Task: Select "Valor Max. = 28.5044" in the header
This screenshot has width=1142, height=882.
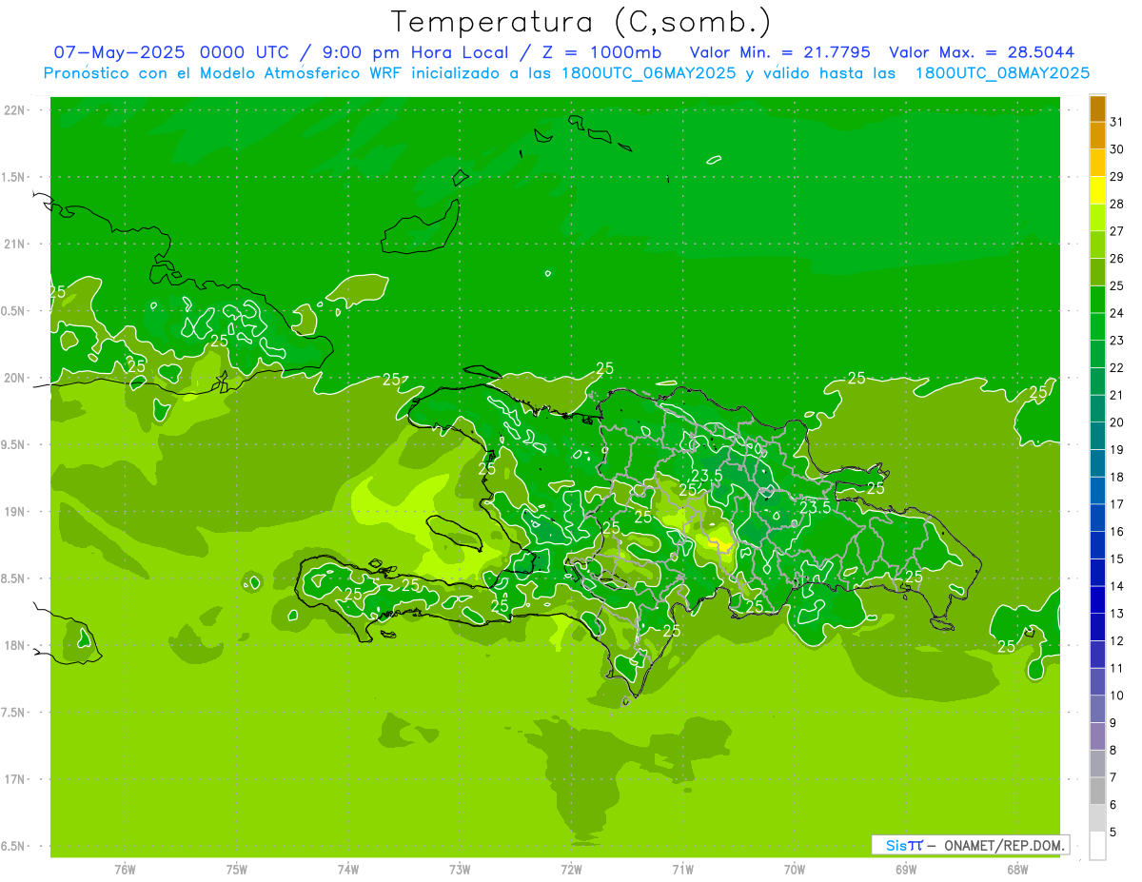Action: click(x=981, y=52)
